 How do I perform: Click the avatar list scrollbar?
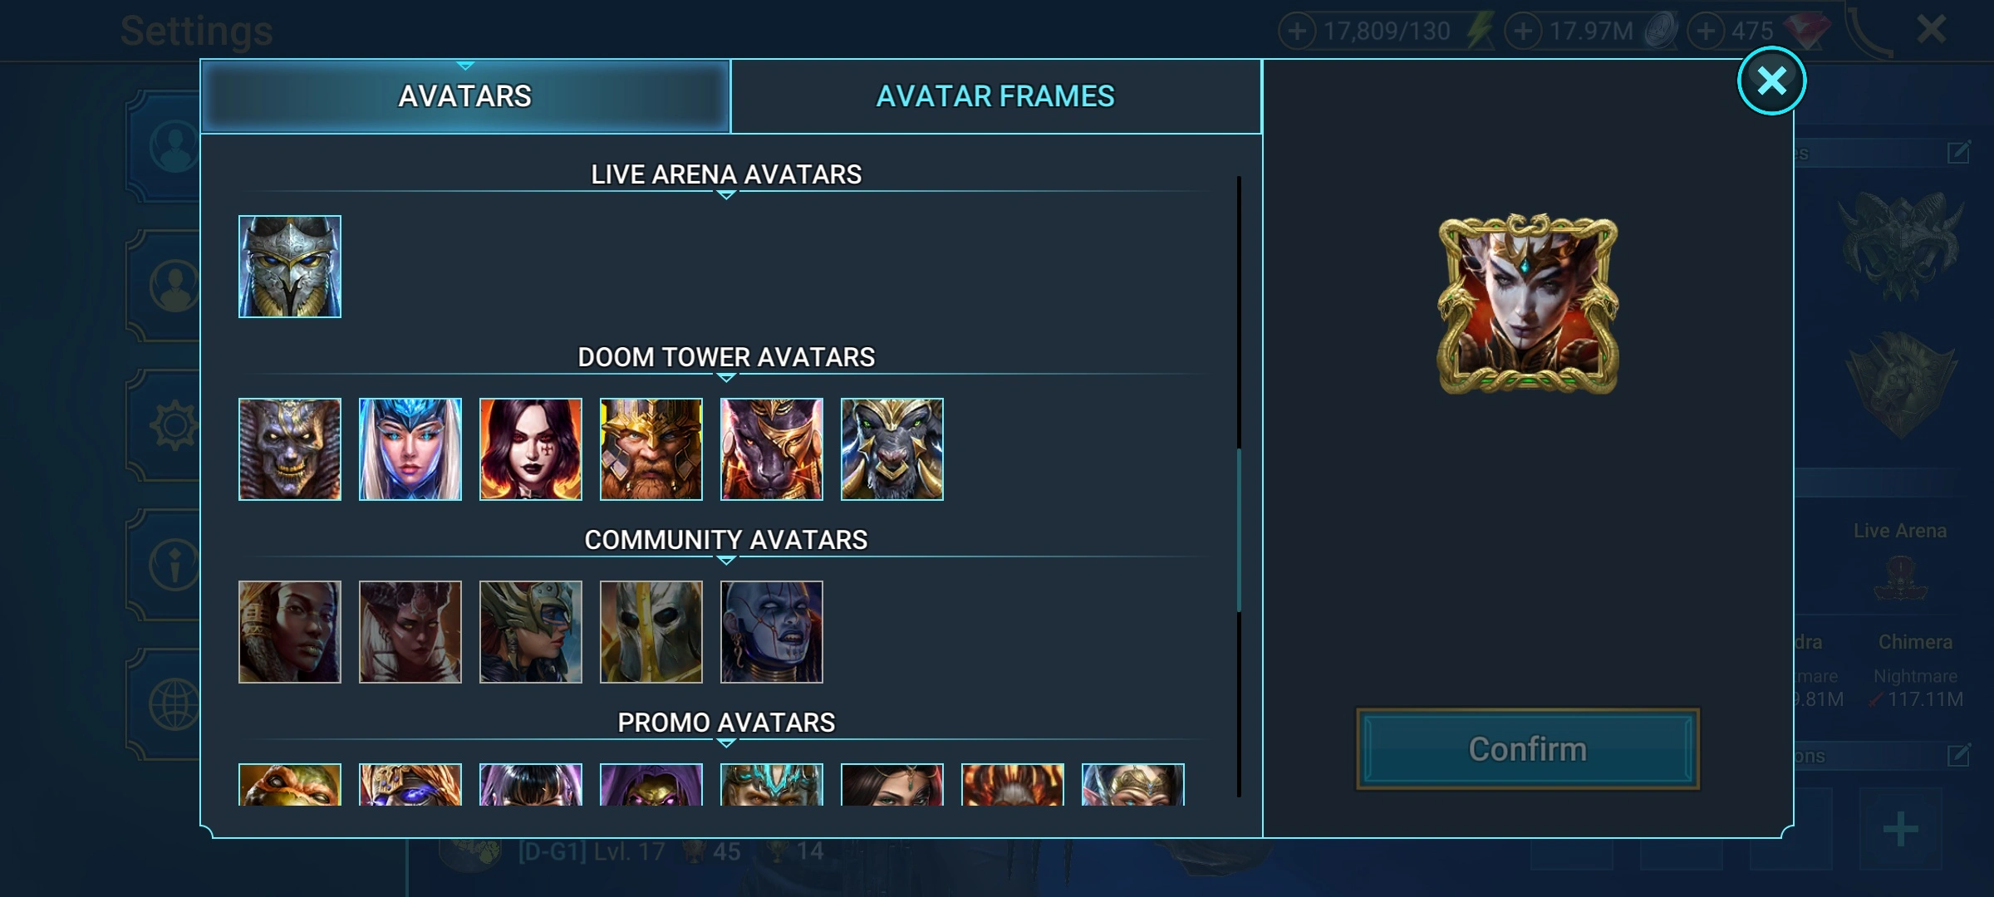pos(1239,530)
